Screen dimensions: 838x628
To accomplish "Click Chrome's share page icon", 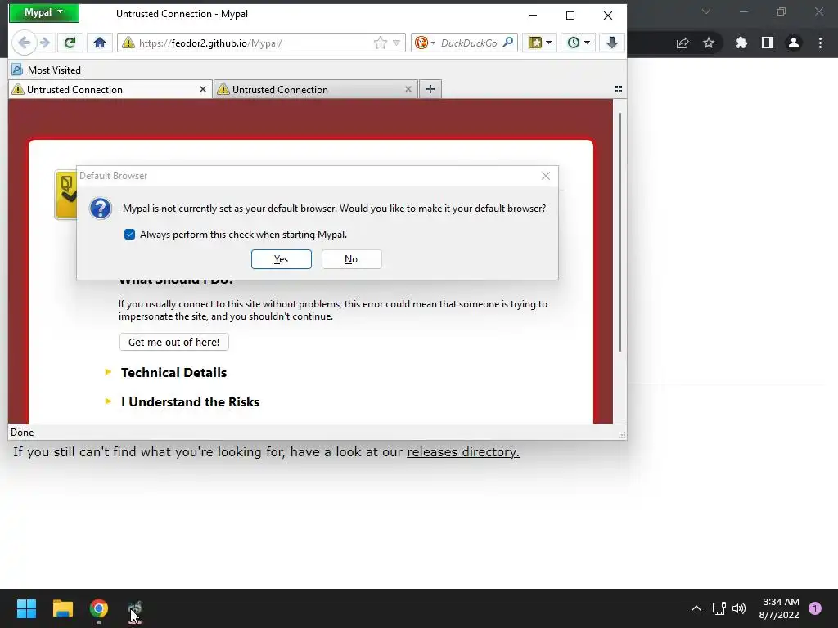I will 683,43.
